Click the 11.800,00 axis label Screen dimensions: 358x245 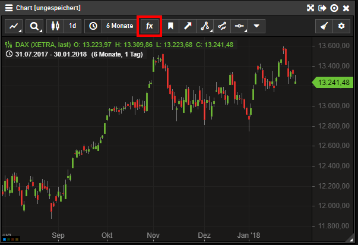tap(334, 226)
